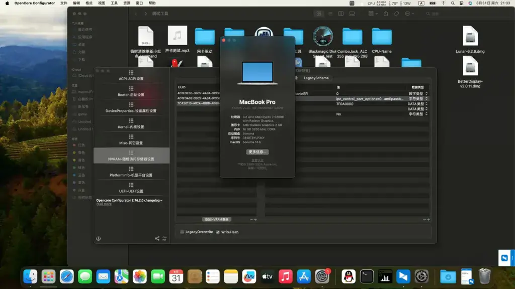Open the Misc-其它设置 section
Screen dimensions: 515x289
coord(131,139)
